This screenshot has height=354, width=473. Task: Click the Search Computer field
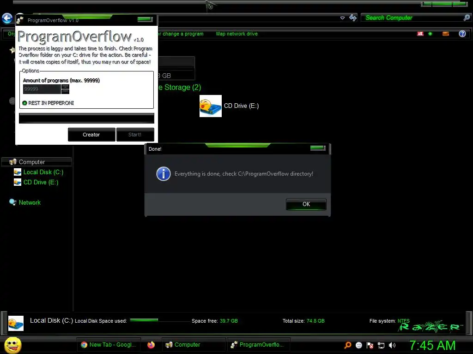tap(412, 18)
